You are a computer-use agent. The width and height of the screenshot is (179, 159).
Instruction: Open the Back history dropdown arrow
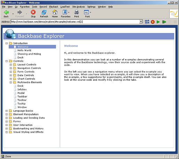coord(13,14)
